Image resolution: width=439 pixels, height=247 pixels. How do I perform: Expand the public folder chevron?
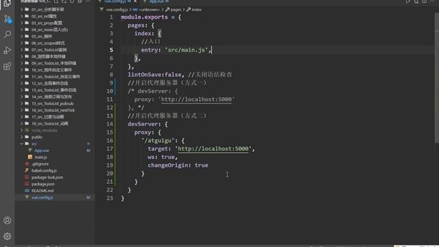coord(21,137)
